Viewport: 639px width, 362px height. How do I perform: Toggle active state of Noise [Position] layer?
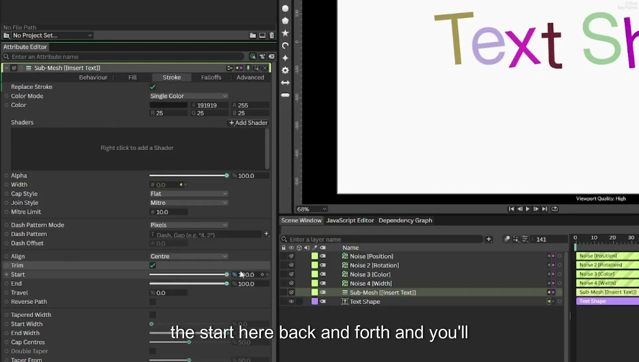click(x=291, y=256)
